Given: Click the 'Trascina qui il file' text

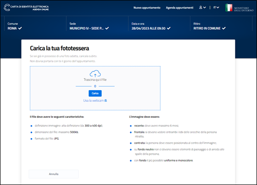Looking at the screenshot, I should coord(95,80).
